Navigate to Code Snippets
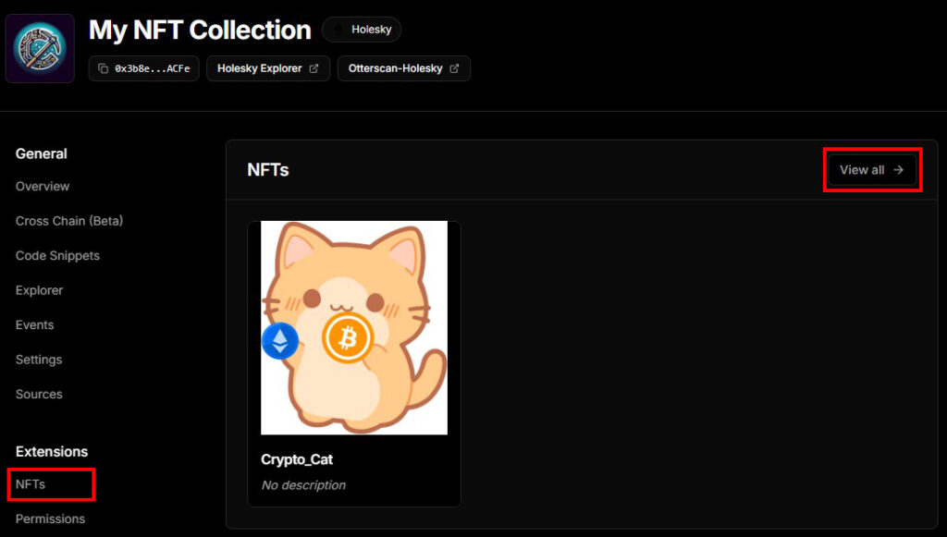947x537 pixels. pyautogui.click(x=57, y=255)
